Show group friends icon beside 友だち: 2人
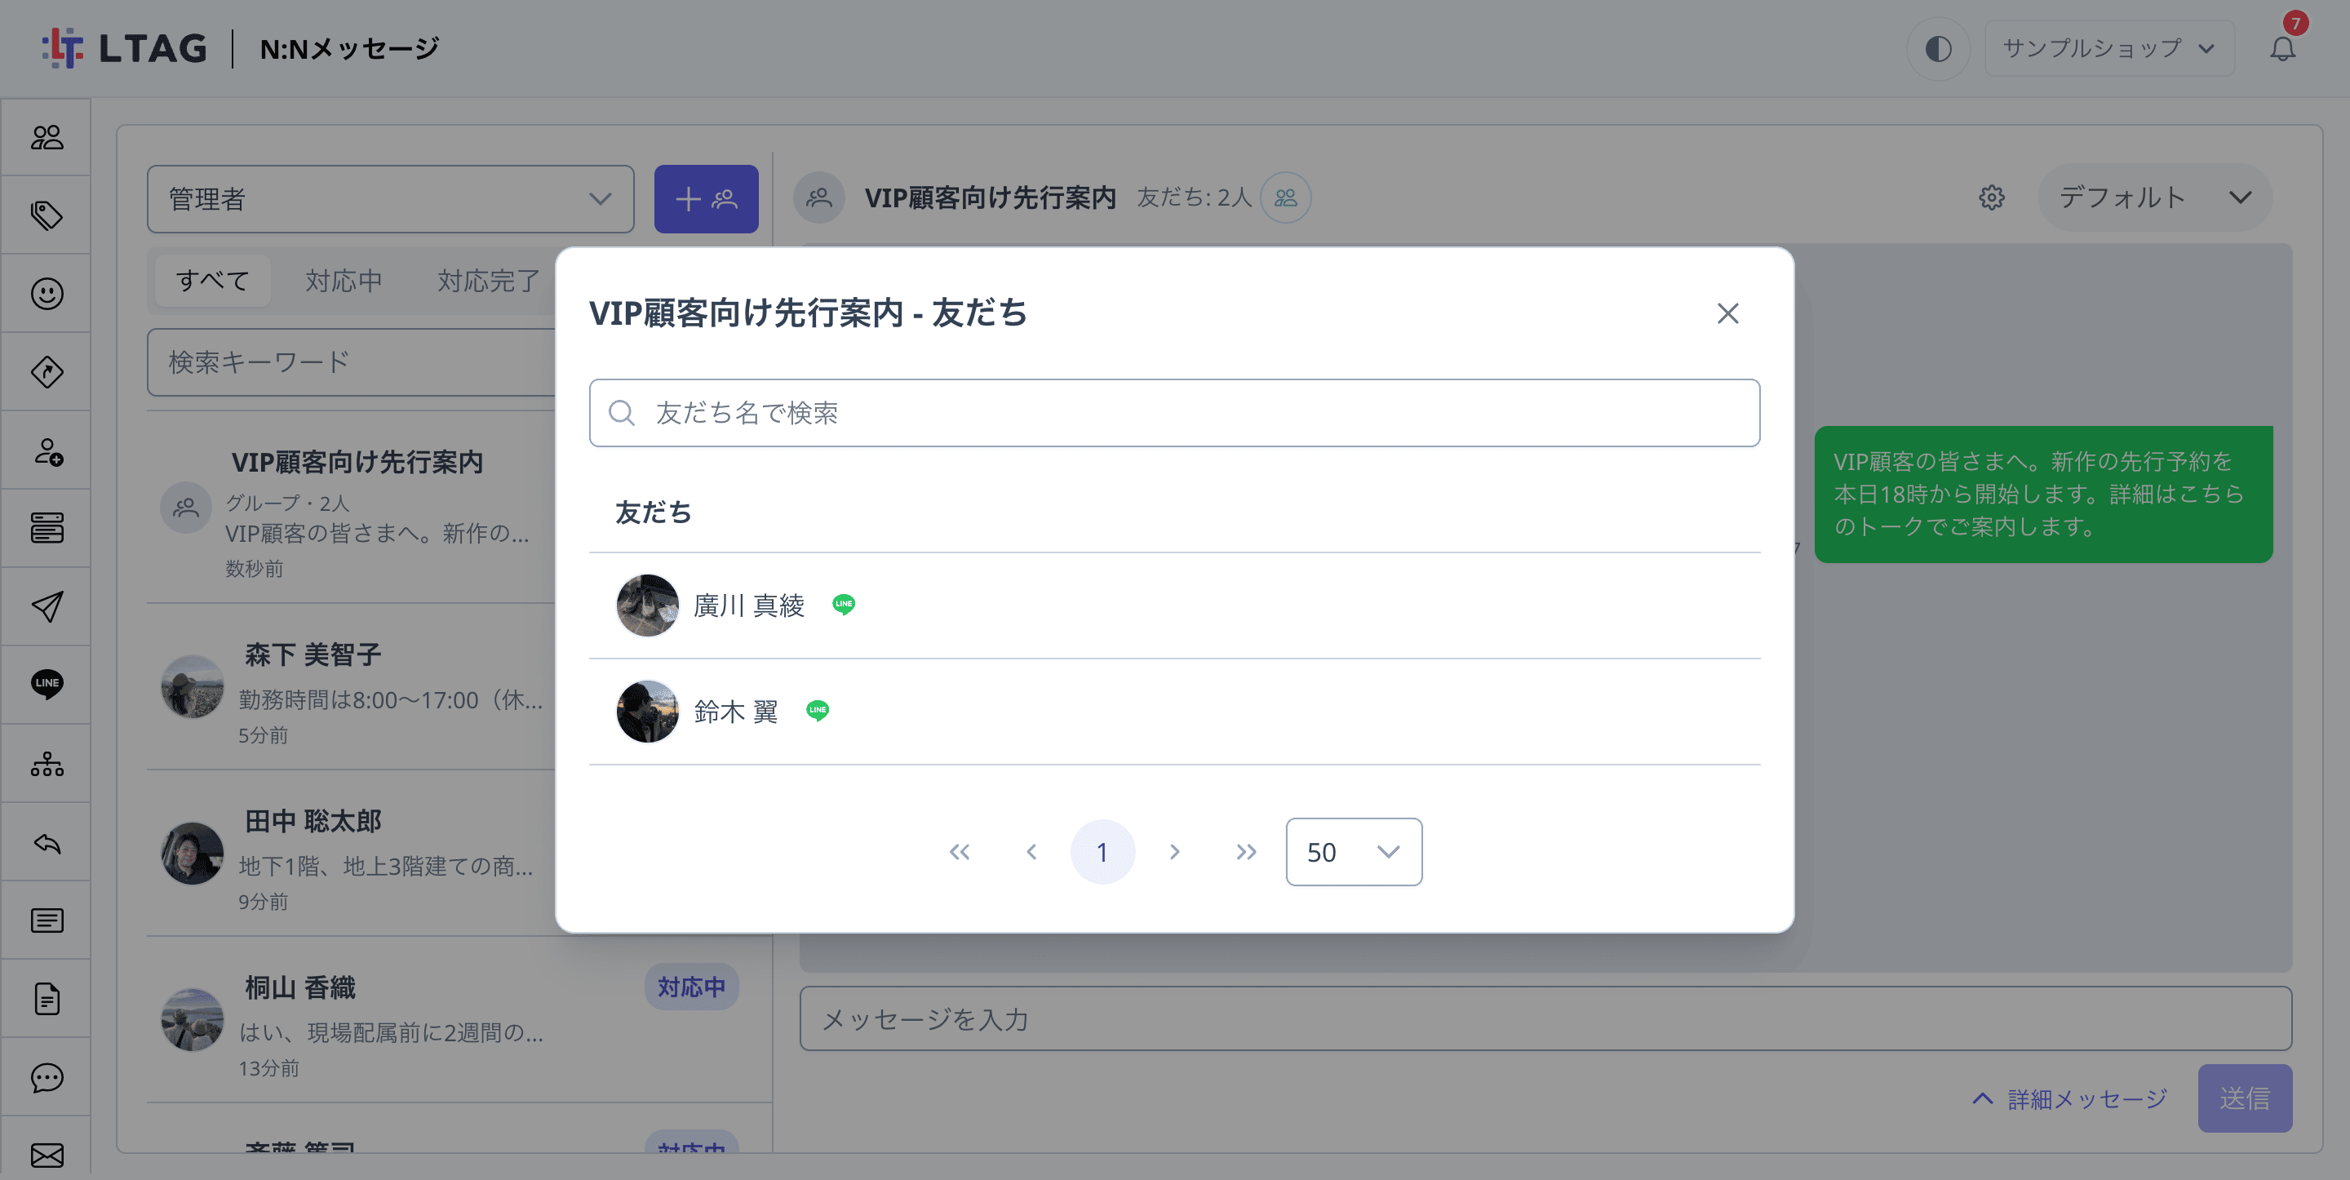This screenshot has width=2350, height=1180. coord(1285,197)
